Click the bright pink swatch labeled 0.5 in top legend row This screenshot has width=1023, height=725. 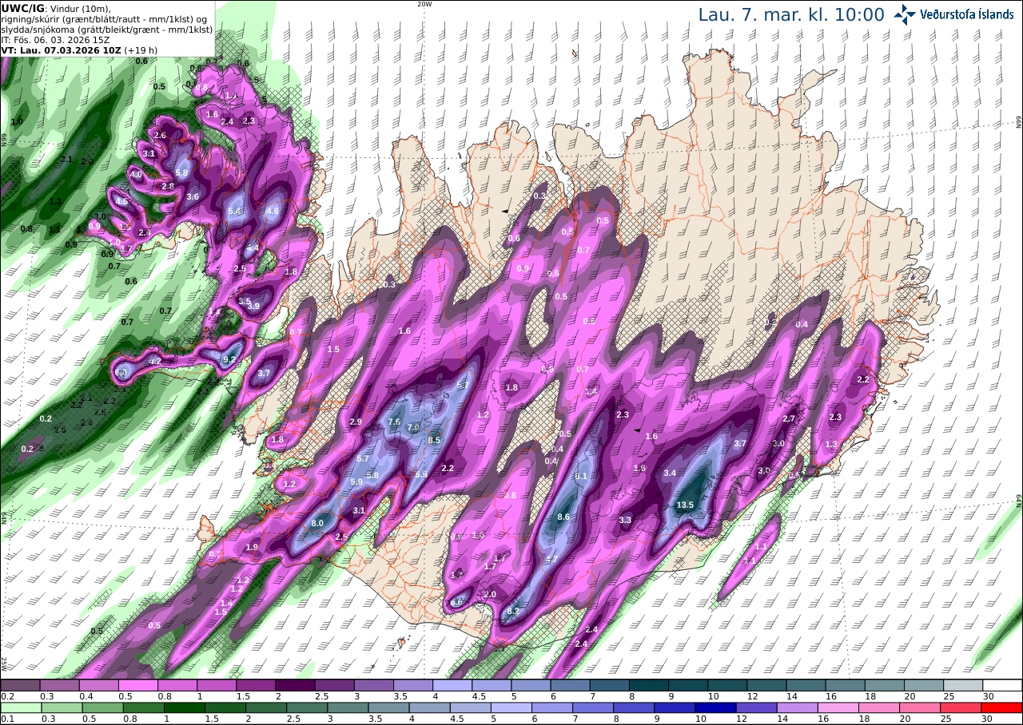pyautogui.click(x=137, y=685)
